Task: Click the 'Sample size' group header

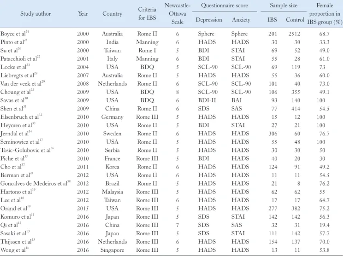Action: [x=284, y=6]
